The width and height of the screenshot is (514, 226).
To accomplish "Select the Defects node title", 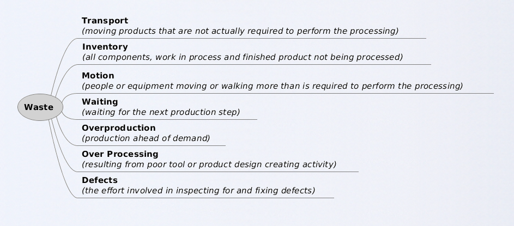I will tap(100, 180).
